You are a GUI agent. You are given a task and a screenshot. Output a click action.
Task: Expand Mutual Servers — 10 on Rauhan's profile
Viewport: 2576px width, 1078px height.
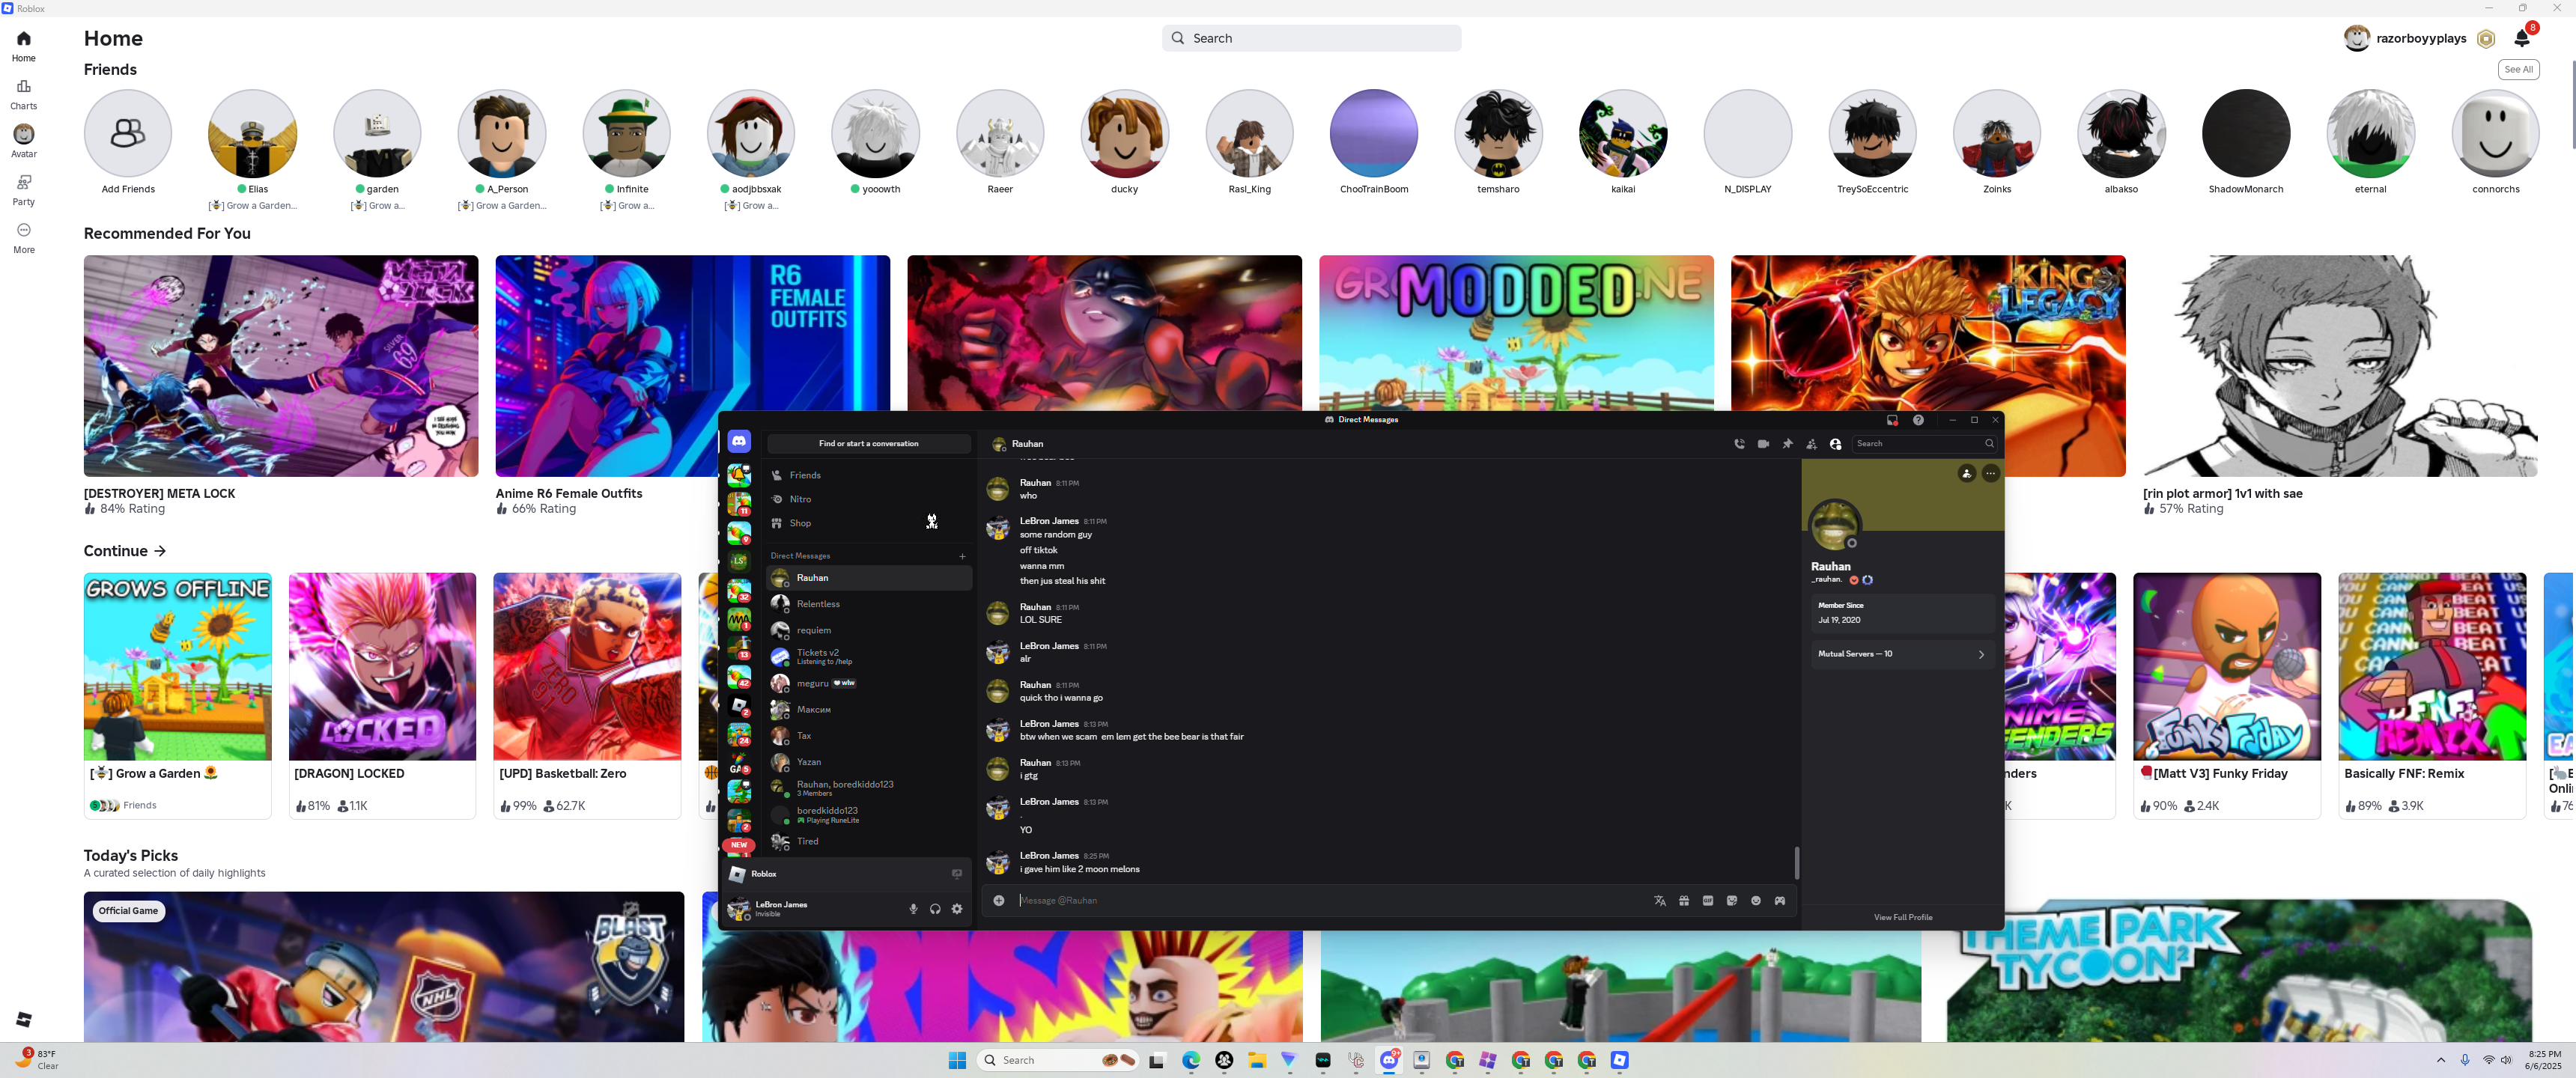[x=1902, y=654]
